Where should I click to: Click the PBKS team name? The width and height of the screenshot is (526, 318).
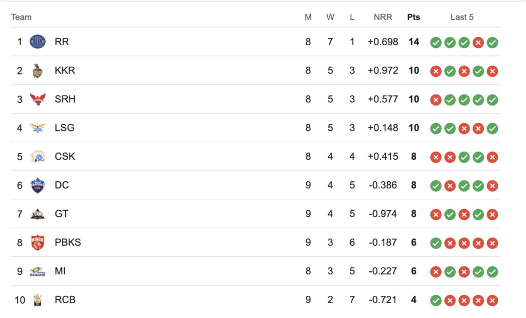pyautogui.click(x=68, y=242)
